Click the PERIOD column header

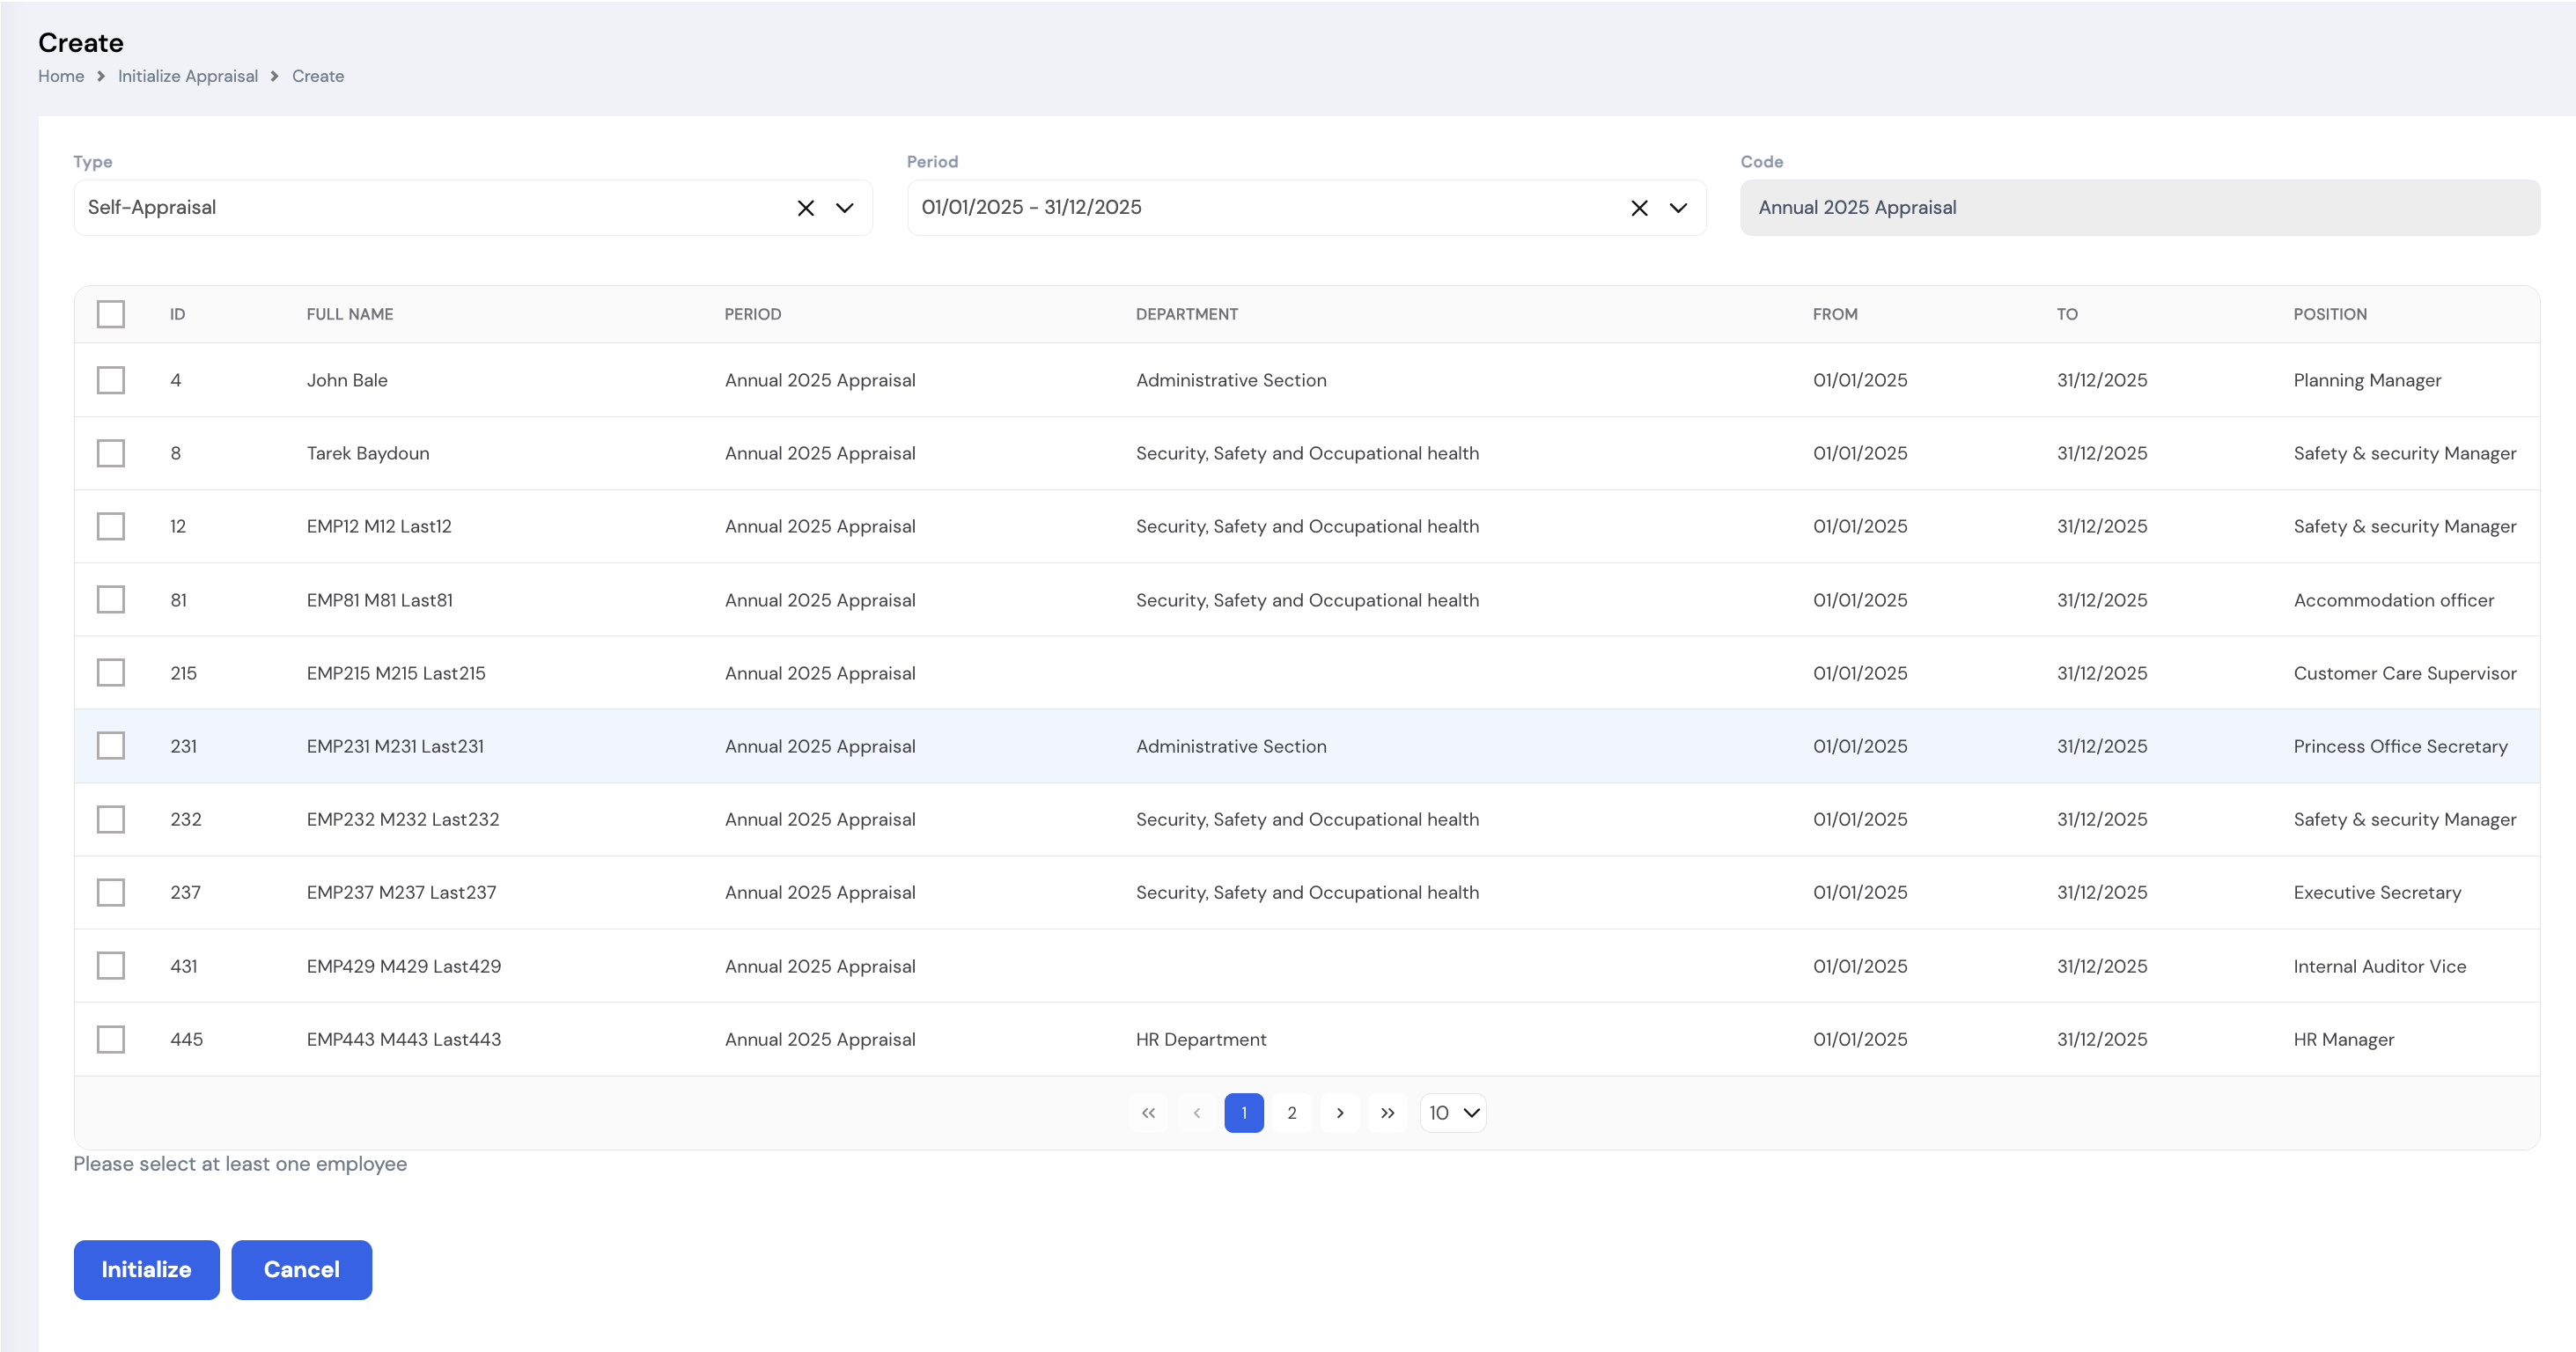point(753,314)
